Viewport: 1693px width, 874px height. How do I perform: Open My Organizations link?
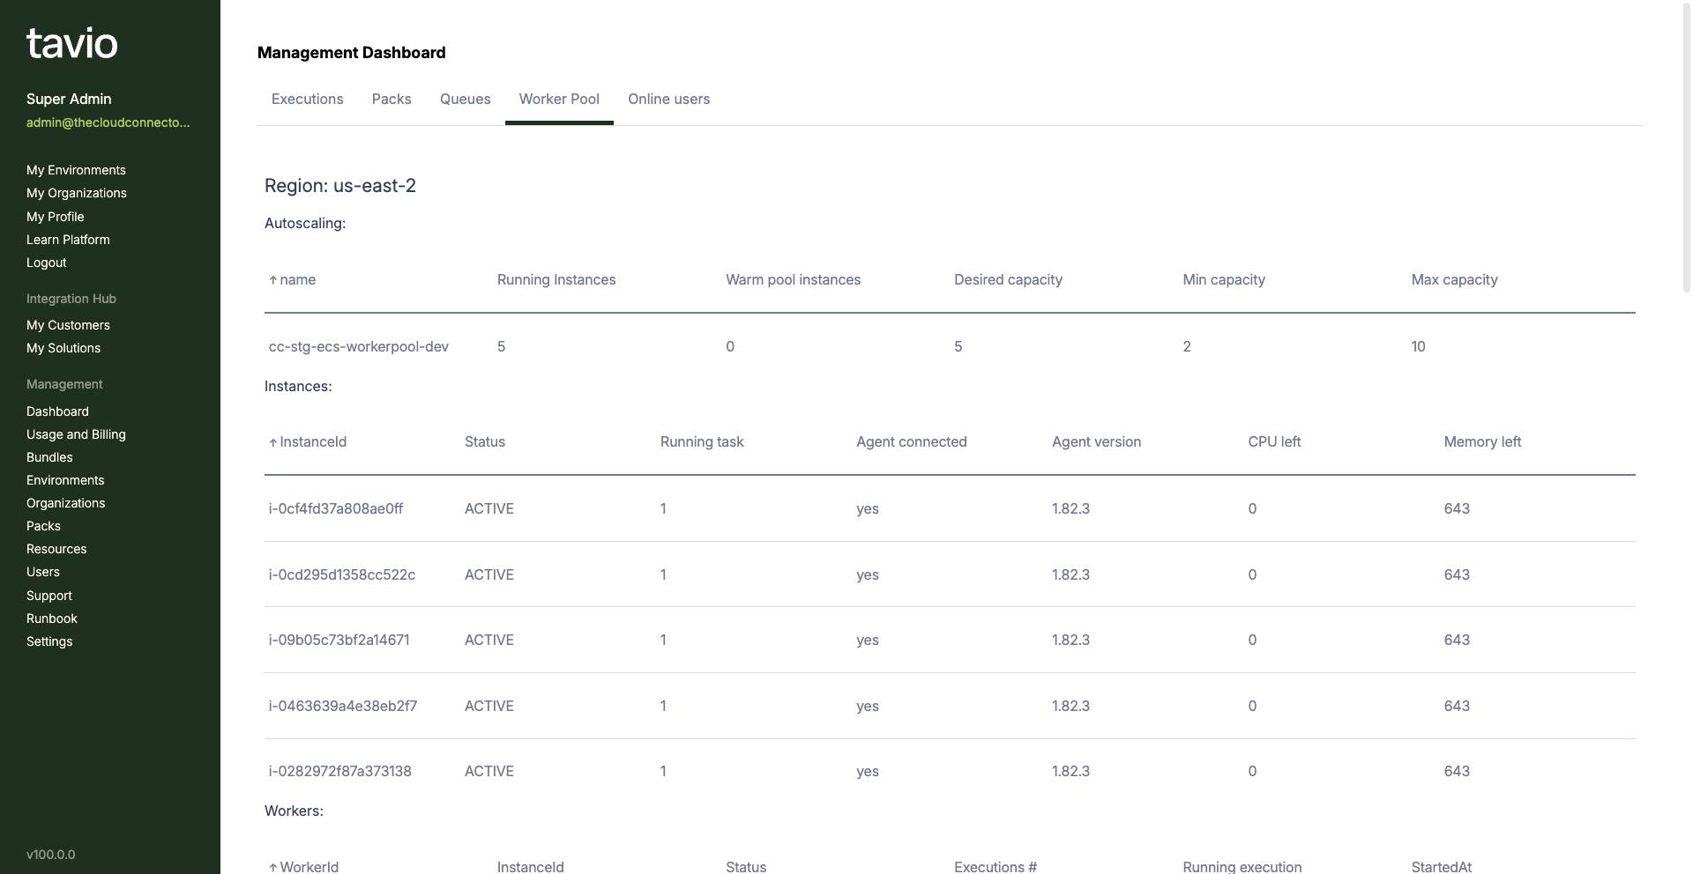(x=77, y=193)
